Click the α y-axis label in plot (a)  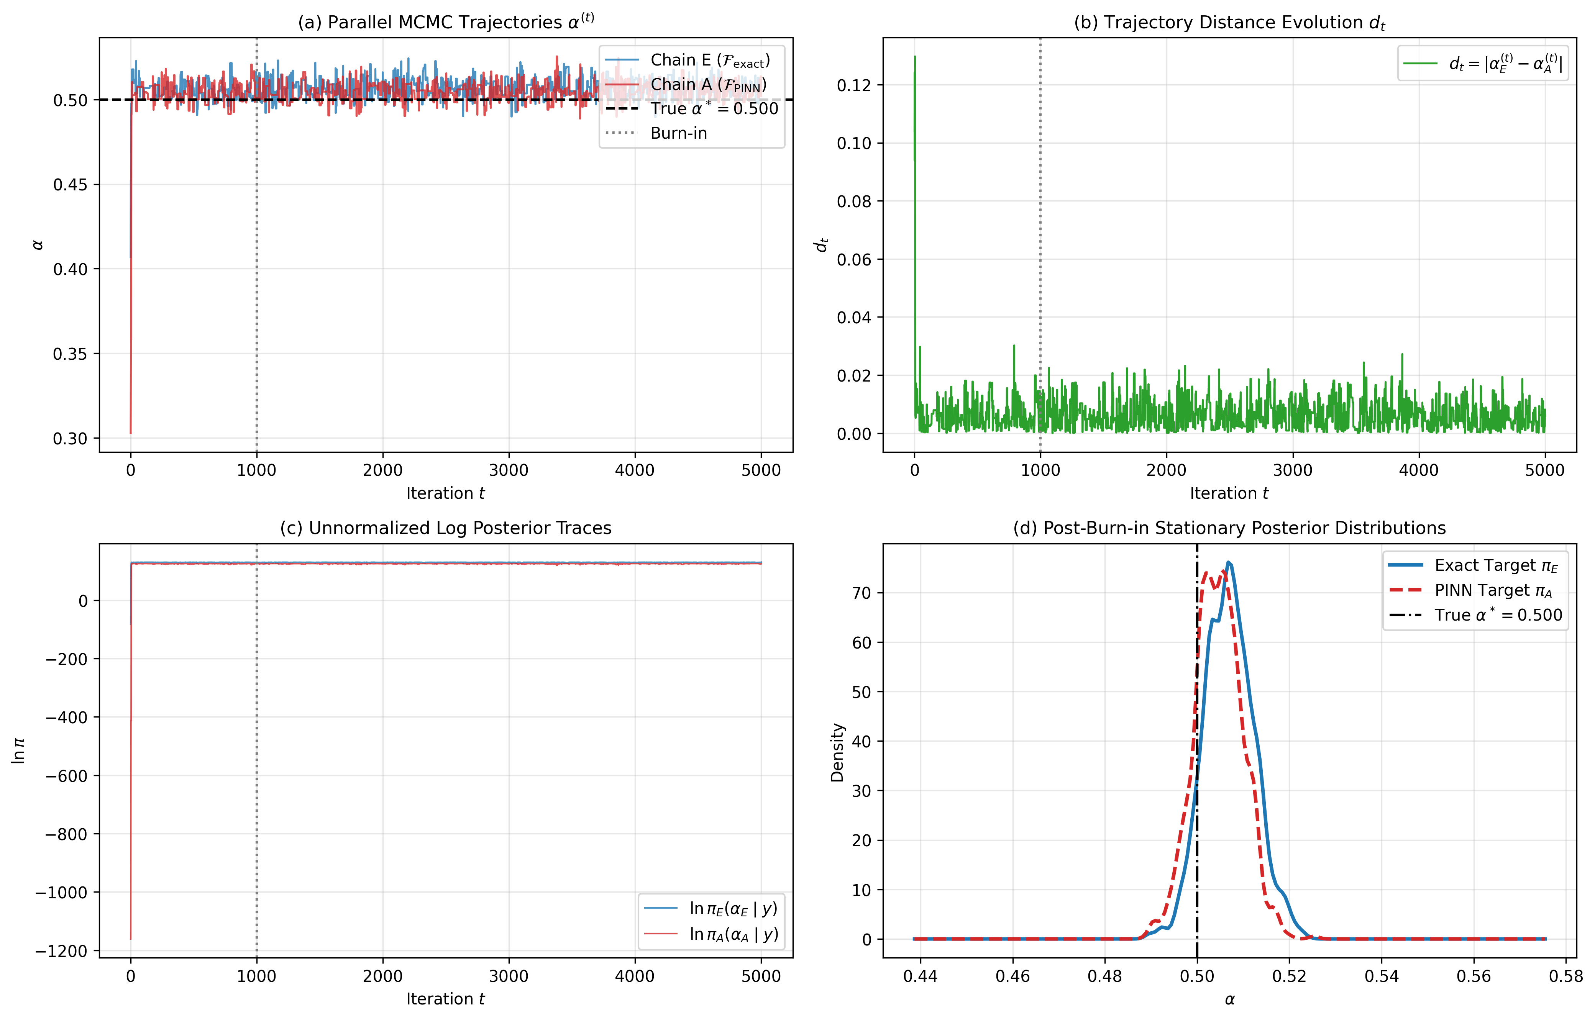click(x=38, y=245)
